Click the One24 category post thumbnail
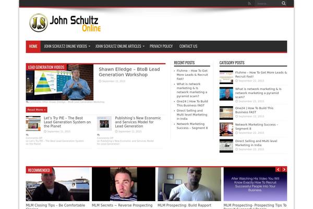Viewport: 313px width, 209px height. tap(226, 113)
